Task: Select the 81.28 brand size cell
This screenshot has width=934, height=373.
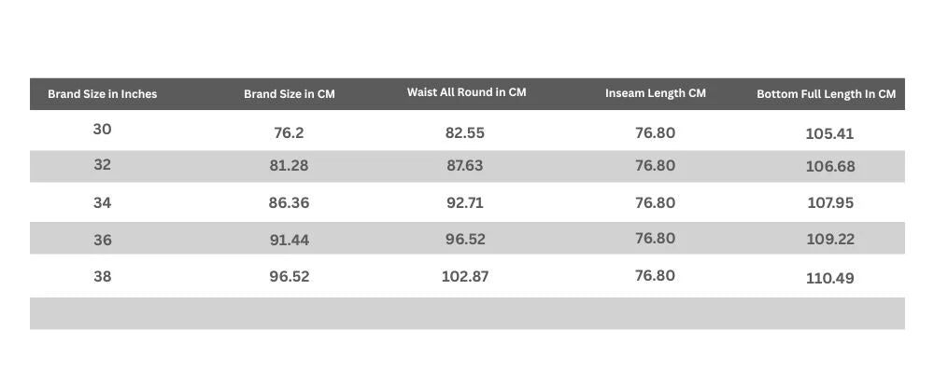Action: (x=289, y=166)
